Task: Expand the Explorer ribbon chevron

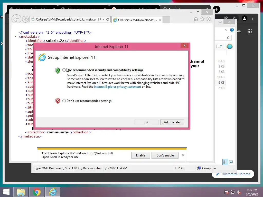Action: click(x=226, y=30)
